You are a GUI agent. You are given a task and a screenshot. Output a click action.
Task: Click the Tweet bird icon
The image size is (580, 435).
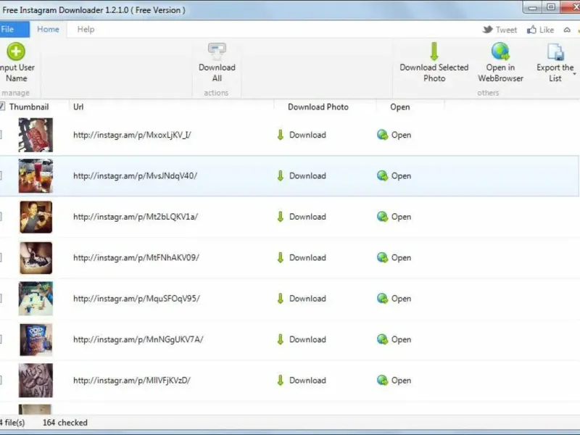[488, 30]
